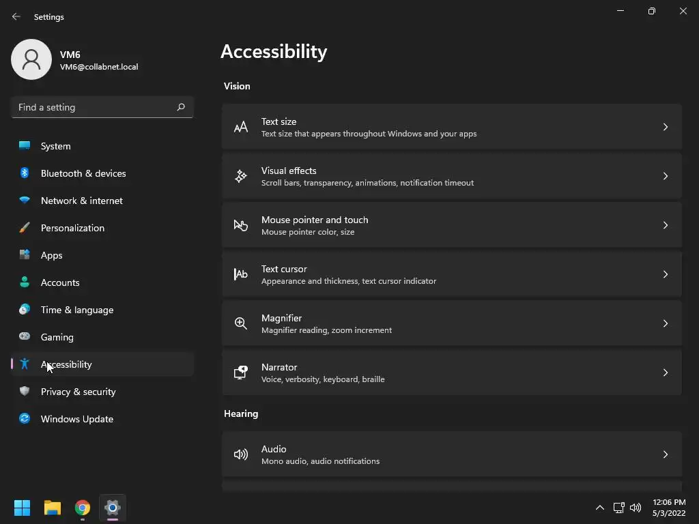
Task: Go to Time & language section
Action: coord(77,310)
